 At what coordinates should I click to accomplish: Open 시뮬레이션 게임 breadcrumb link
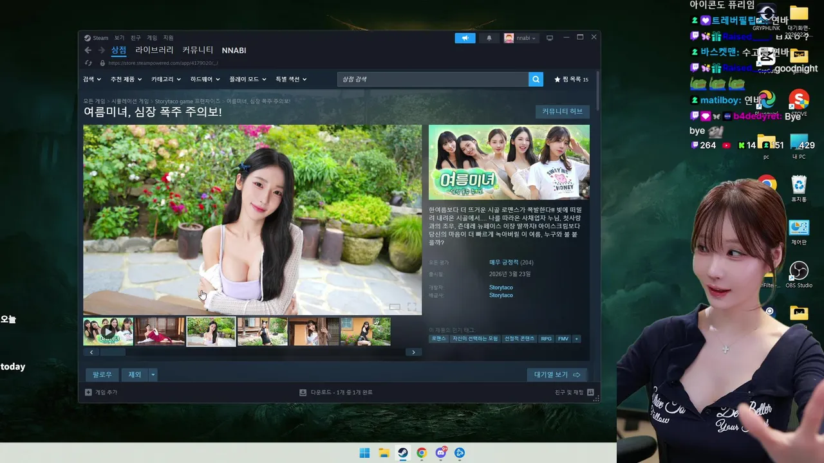[x=130, y=101]
